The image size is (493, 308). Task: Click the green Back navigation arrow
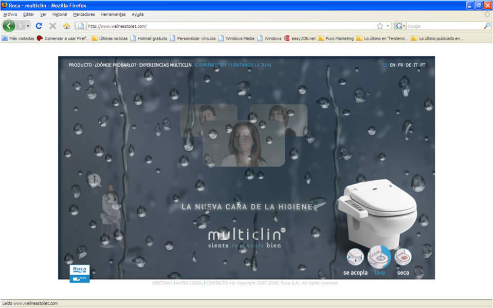(x=9, y=26)
